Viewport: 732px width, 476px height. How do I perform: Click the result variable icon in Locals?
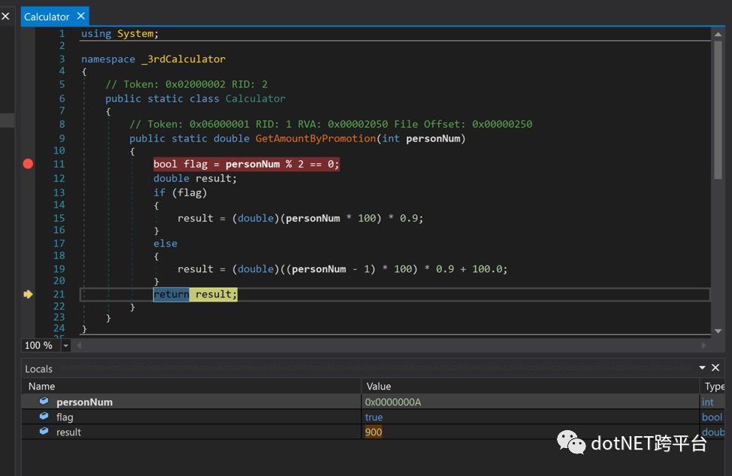point(44,431)
